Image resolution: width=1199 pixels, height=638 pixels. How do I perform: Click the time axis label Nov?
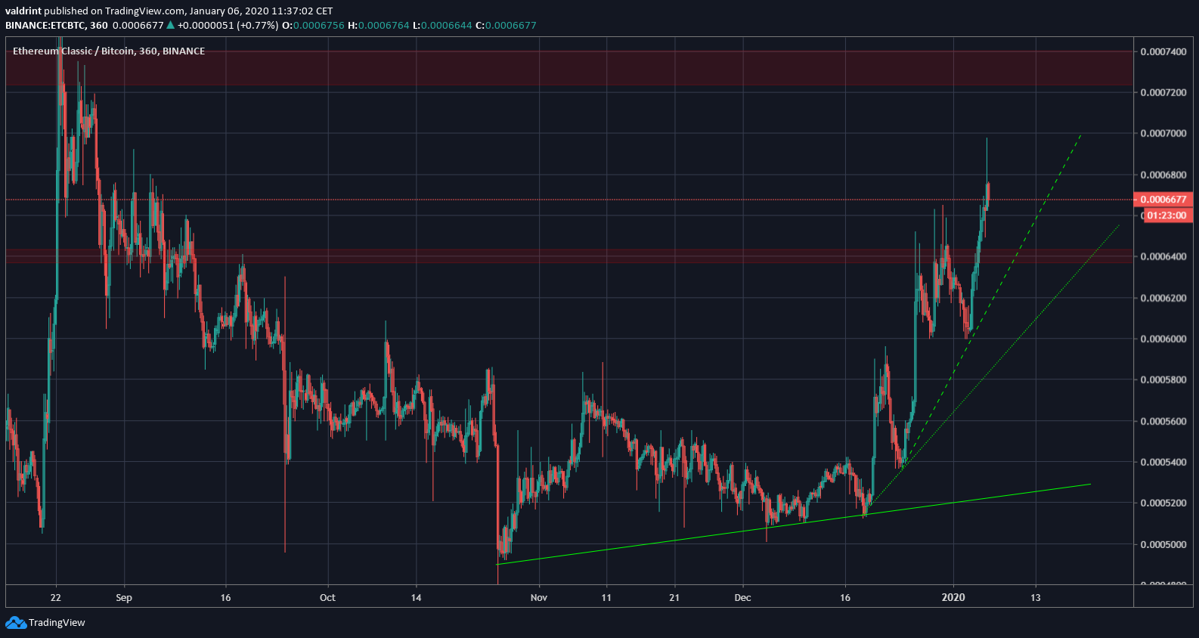click(x=539, y=597)
